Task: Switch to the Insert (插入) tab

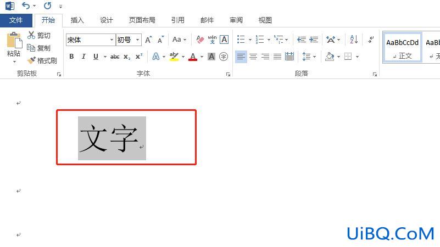Action: click(x=77, y=20)
